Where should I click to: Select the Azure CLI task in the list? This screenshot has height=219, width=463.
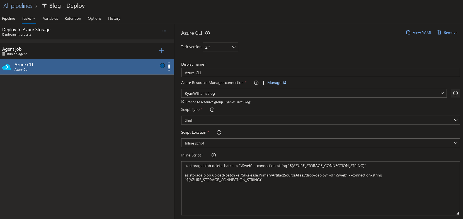click(x=87, y=67)
